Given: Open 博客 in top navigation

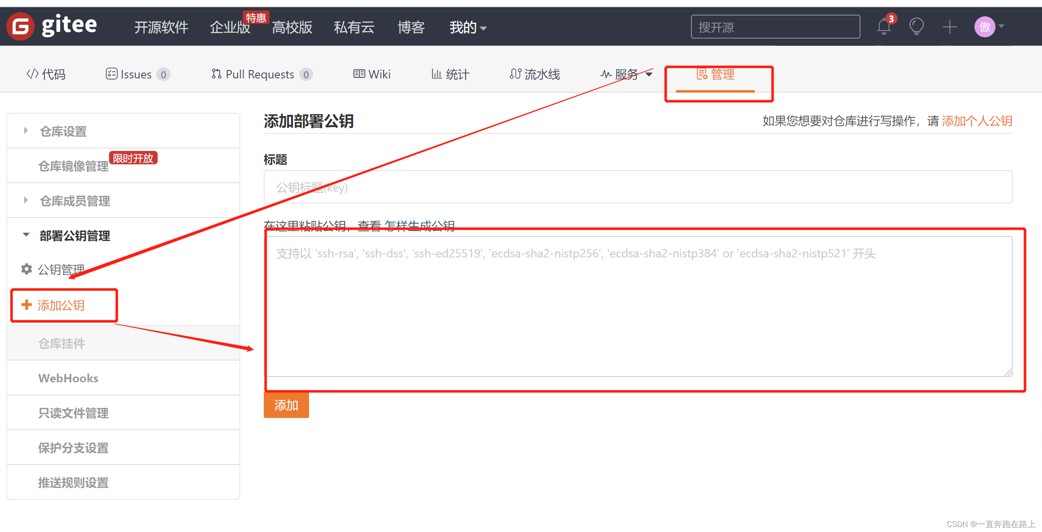Looking at the screenshot, I should [411, 28].
